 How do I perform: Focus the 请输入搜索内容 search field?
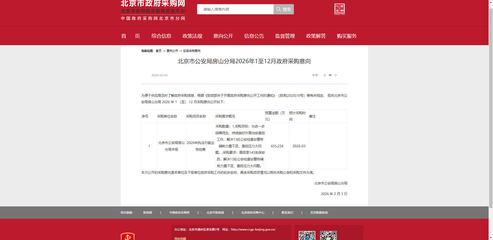click(235, 9)
